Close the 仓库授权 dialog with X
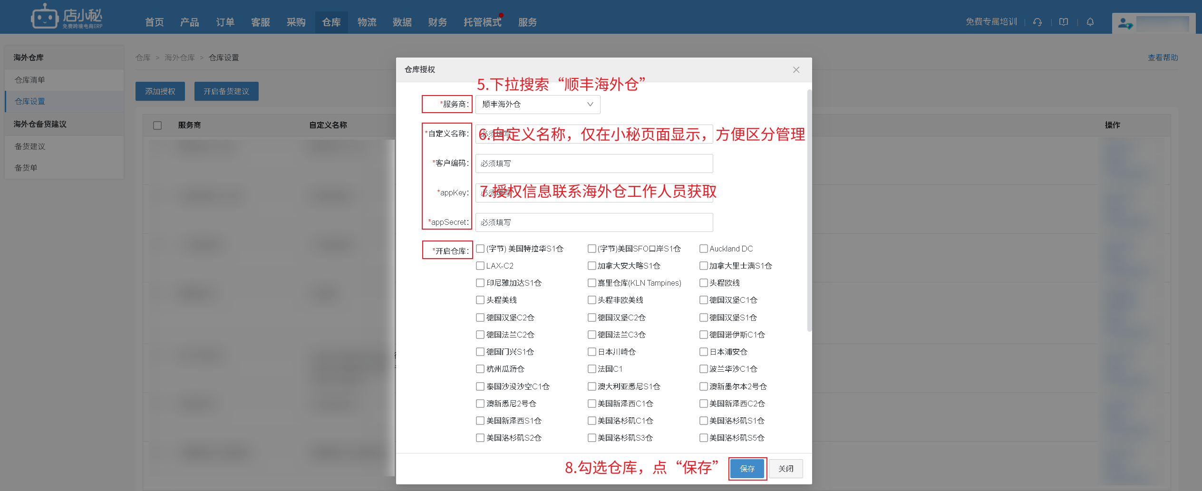This screenshot has height=491, width=1202. [x=796, y=70]
